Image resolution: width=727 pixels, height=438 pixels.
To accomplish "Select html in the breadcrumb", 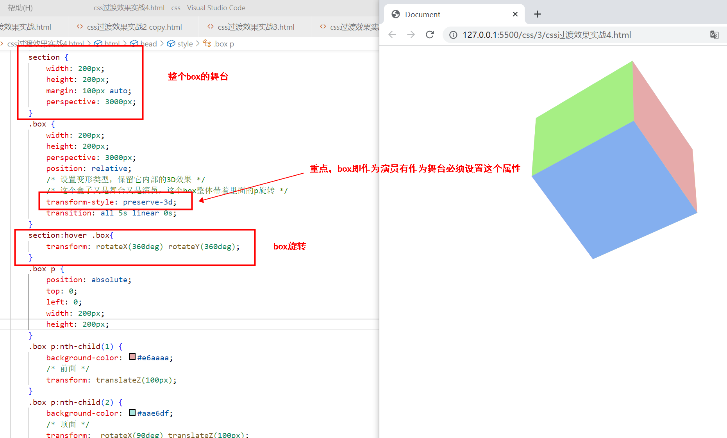I will [x=112, y=44].
